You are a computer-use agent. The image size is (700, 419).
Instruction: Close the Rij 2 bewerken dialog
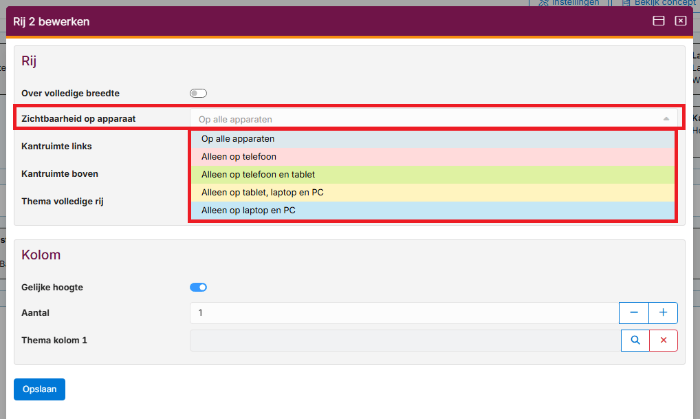click(x=680, y=21)
